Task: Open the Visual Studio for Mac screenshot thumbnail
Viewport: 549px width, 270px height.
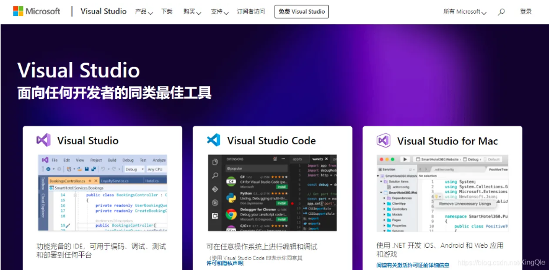Action: (442, 193)
